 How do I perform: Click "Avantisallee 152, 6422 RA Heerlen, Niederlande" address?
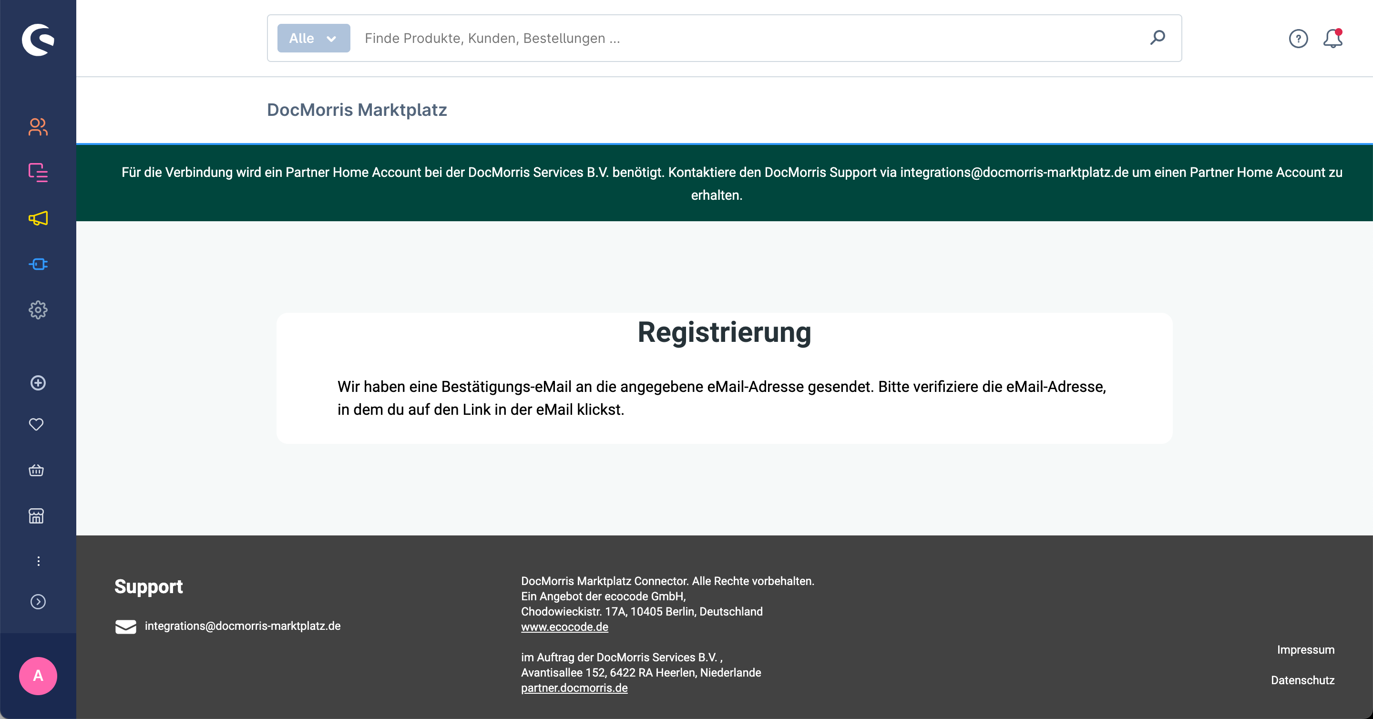point(641,673)
